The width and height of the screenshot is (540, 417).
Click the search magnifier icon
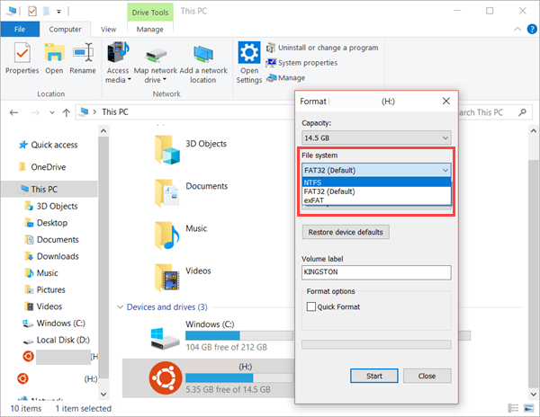[x=522, y=112]
